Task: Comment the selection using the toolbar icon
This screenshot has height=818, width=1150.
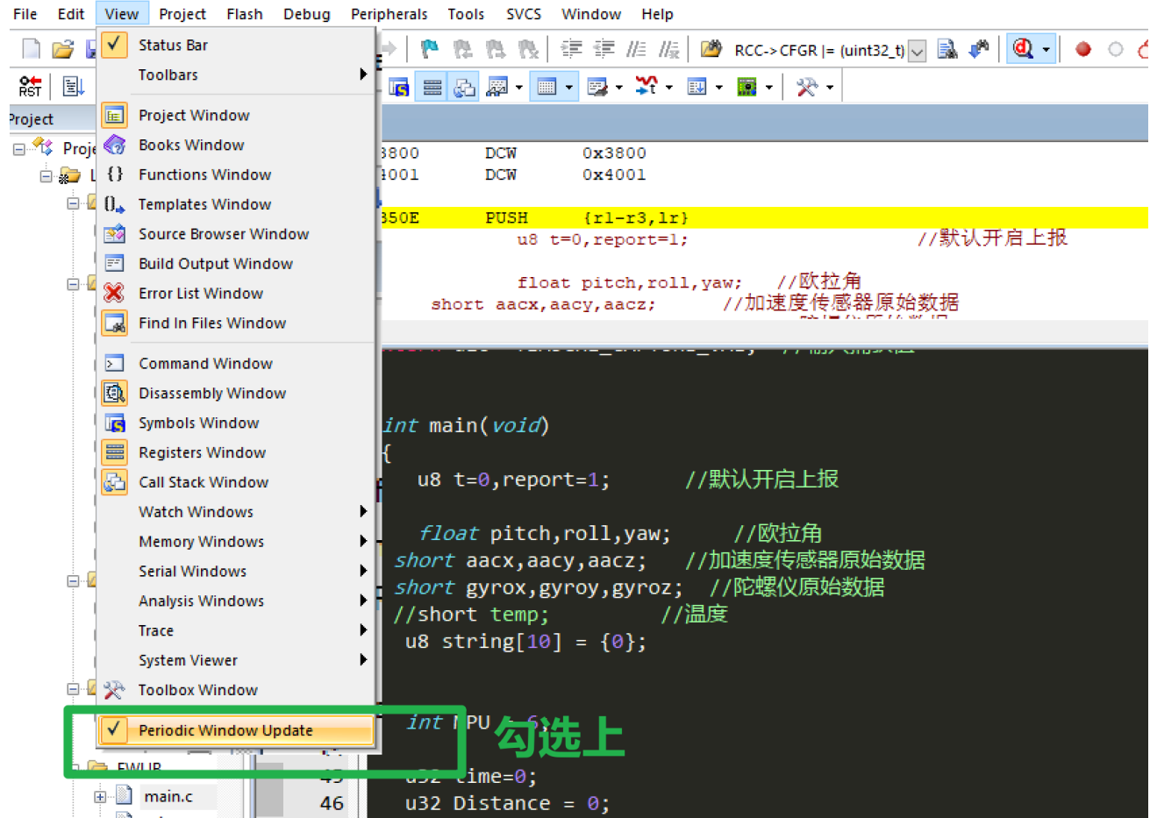Action: pyautogui.click(x=637, y=49)
